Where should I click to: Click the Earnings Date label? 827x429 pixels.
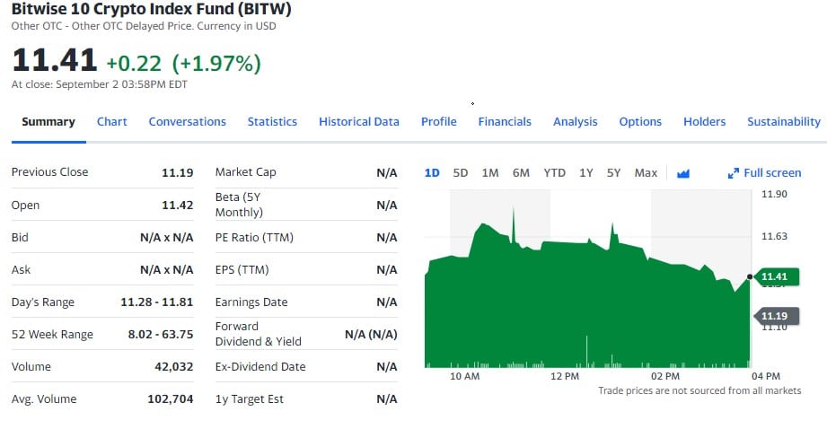pos(251,302)
